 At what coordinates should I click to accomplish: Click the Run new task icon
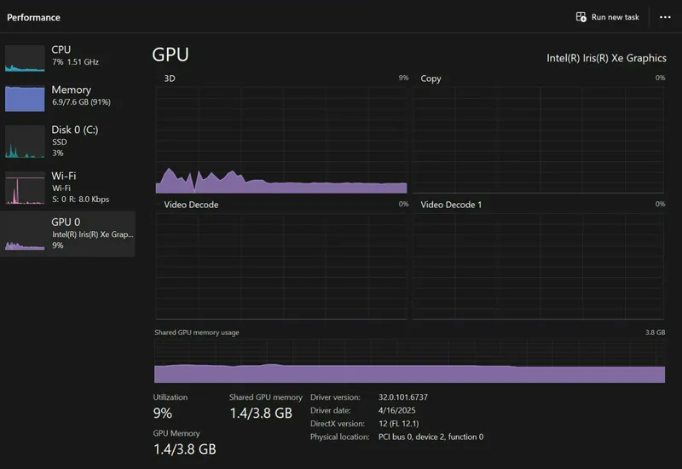pos(581,17)
